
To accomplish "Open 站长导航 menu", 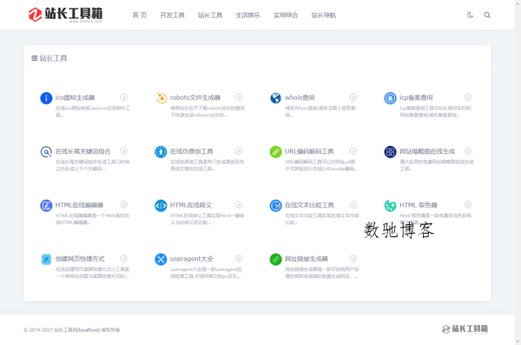I will pos(324,15).
